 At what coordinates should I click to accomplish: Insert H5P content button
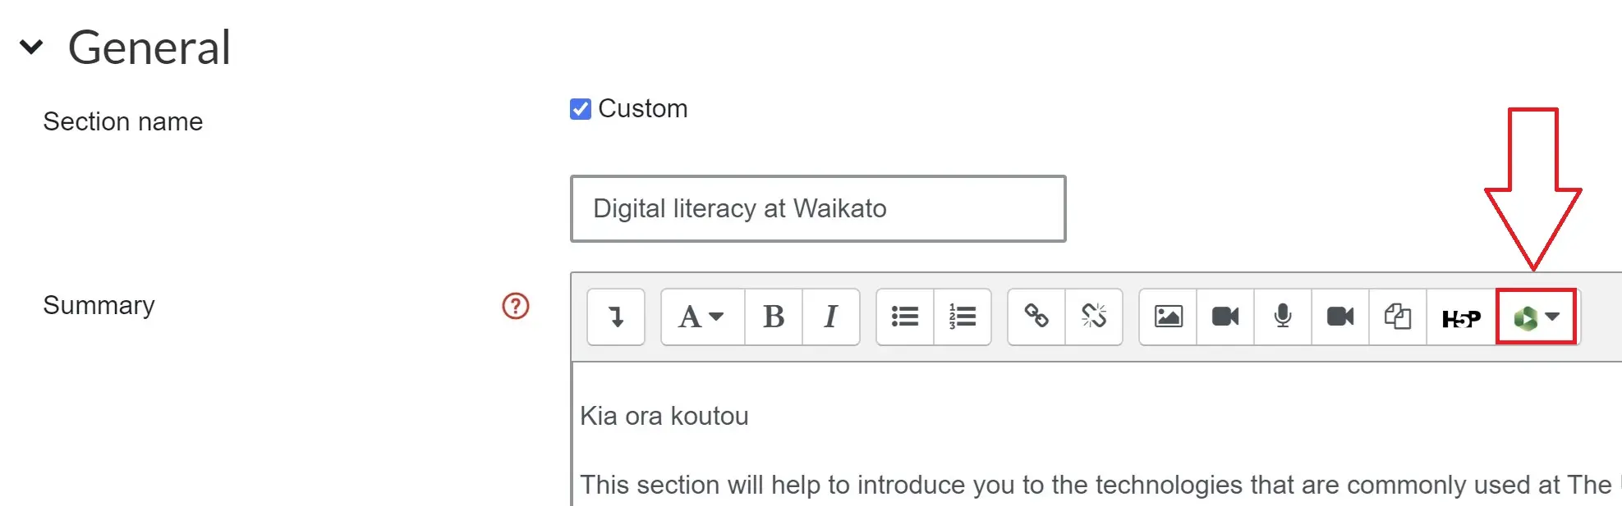[x=1461, y=317]
